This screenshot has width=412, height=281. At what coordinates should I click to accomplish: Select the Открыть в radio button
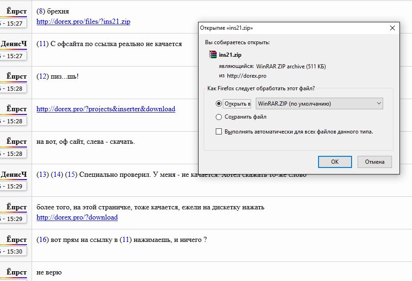219,104
